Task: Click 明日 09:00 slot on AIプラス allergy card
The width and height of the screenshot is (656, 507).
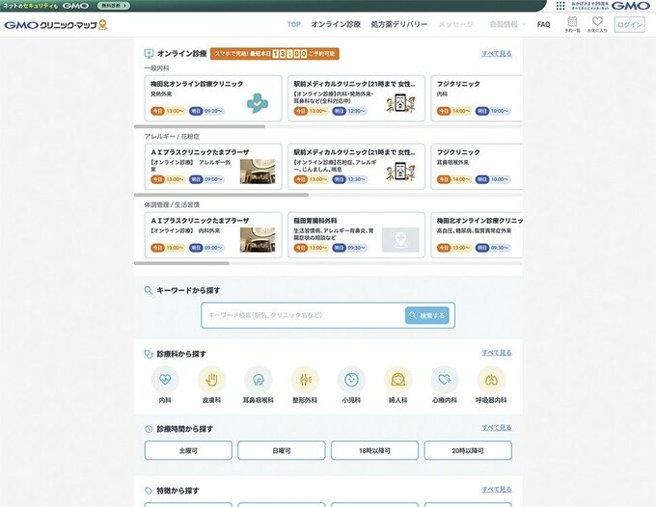Action: [x=206, y=179]
